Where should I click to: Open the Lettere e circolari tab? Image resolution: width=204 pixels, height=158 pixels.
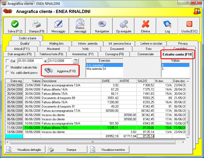(151, 44)
